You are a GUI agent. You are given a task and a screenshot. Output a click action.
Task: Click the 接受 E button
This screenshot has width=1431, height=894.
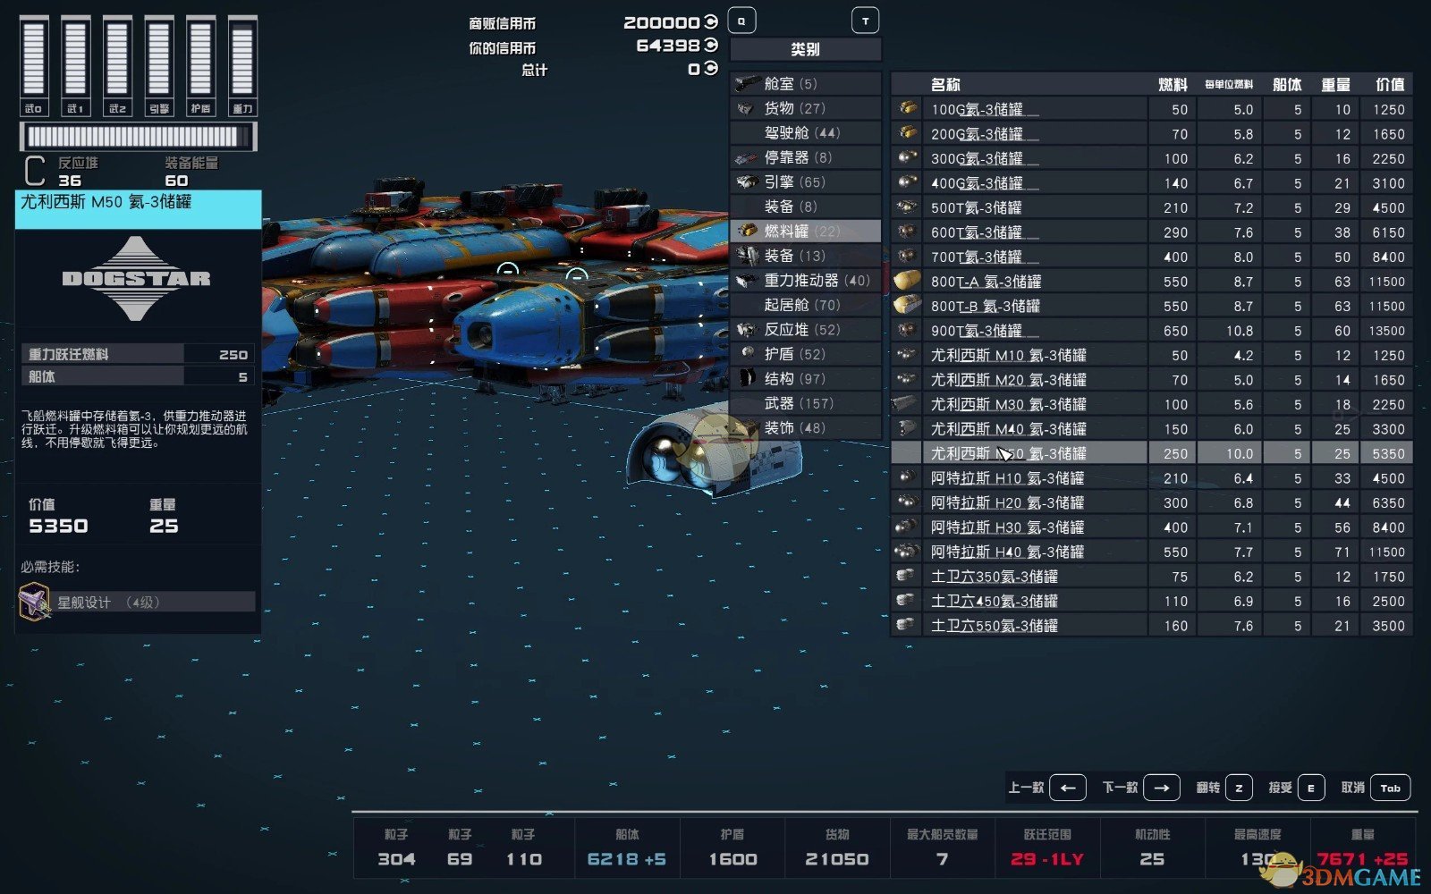pos(1311,788)
